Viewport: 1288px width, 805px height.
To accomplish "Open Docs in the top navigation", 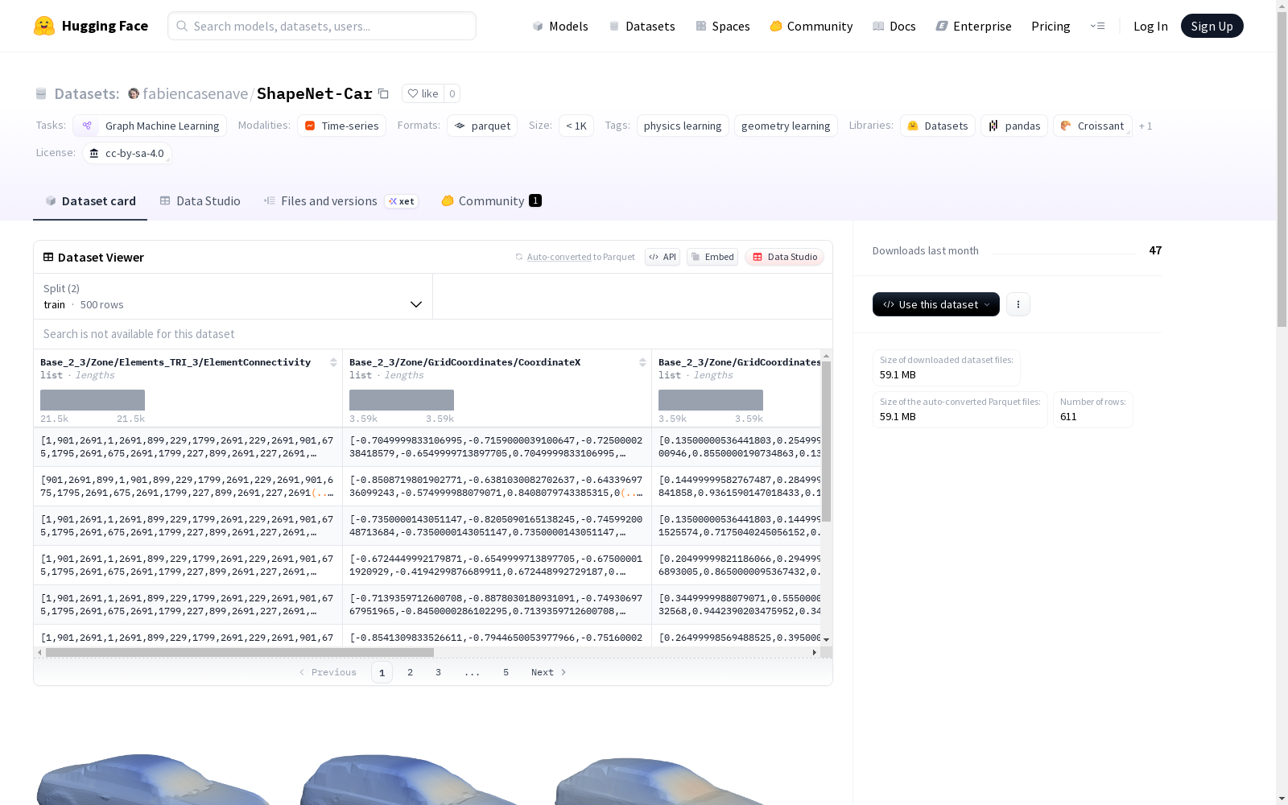I will click(894, 26).
